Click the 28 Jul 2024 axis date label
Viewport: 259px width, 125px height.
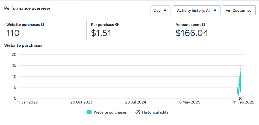click(136, 102)
